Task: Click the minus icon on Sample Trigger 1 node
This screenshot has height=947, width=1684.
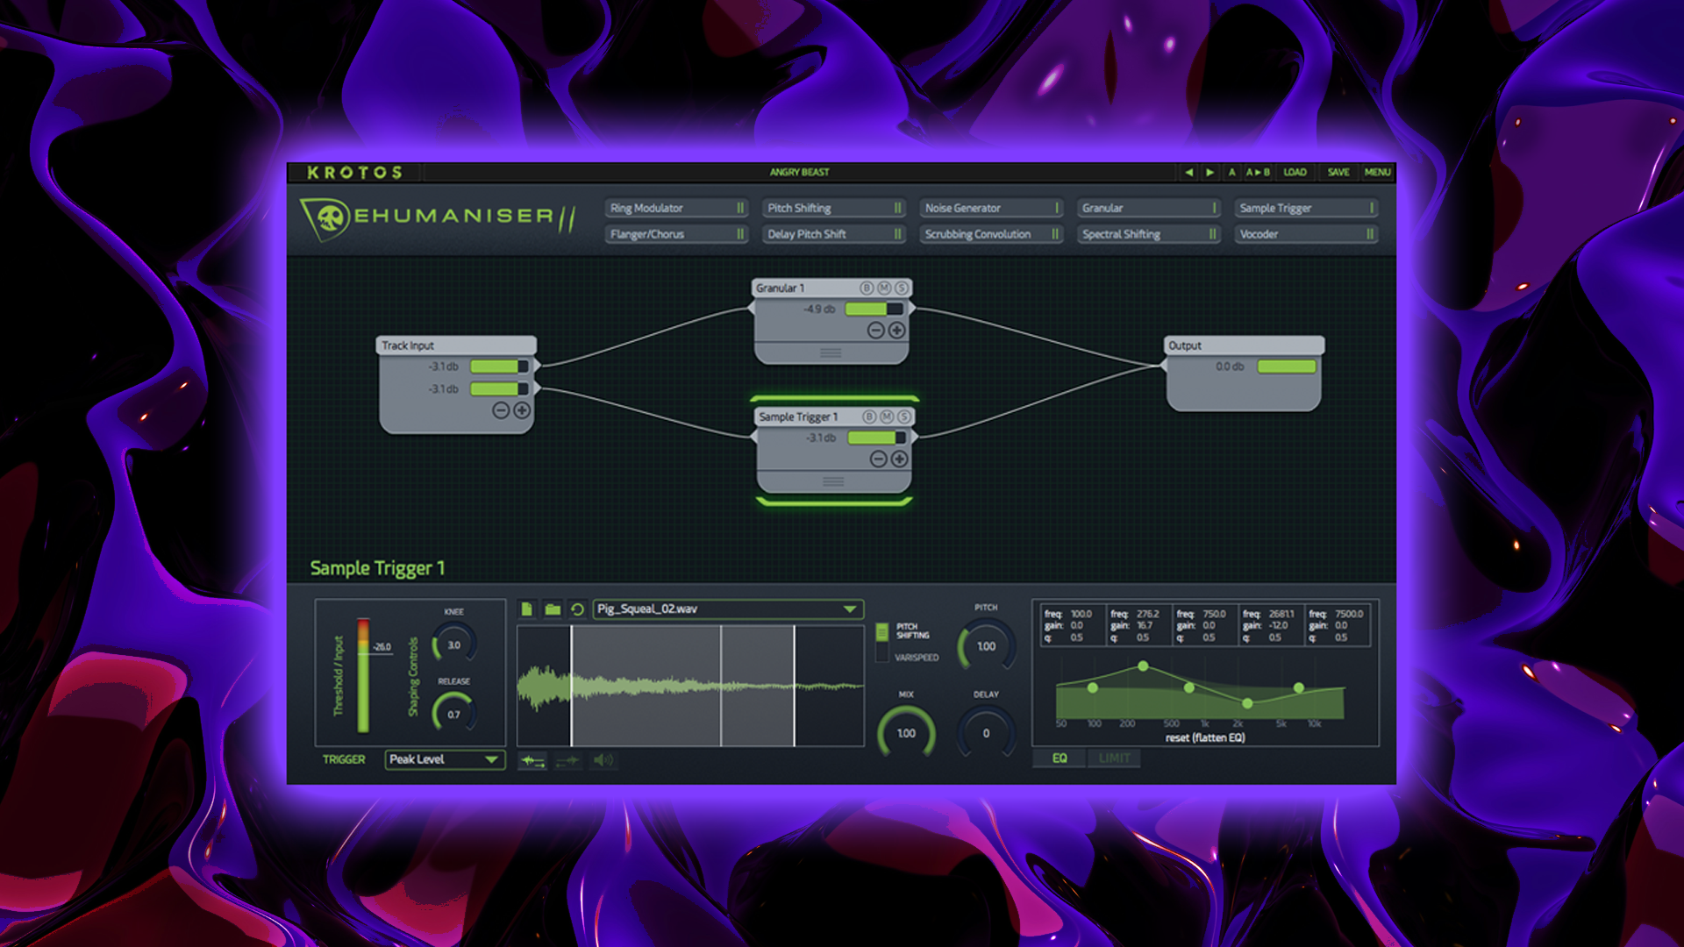Action: click(878, 459)
